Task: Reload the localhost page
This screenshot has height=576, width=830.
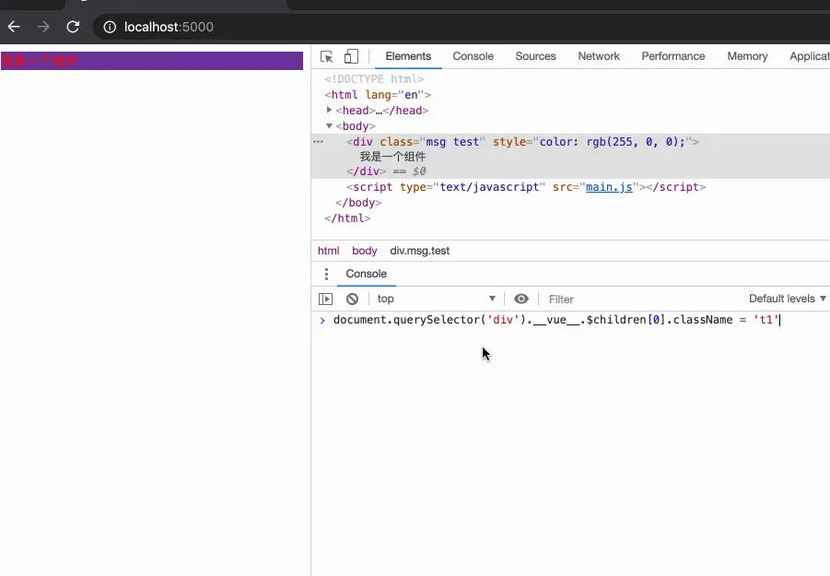Action: click(73, 27)
